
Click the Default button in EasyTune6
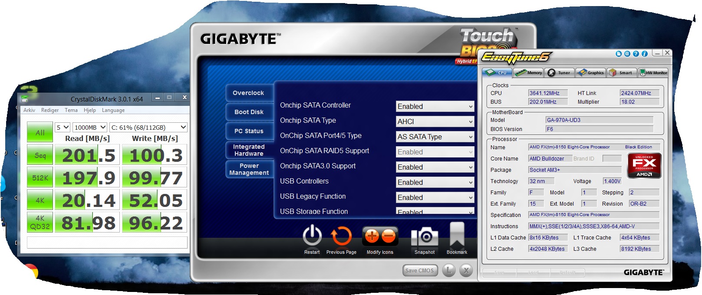[567, 272]
